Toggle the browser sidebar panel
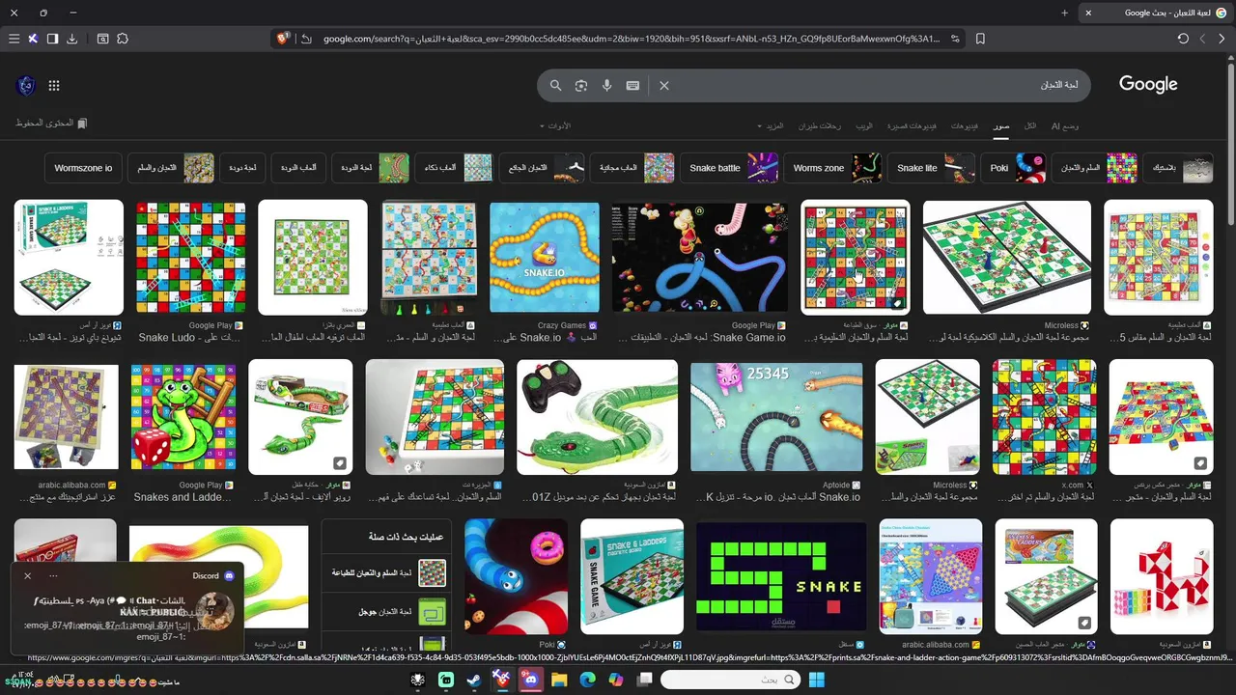1236x695 pixels. 52,39
